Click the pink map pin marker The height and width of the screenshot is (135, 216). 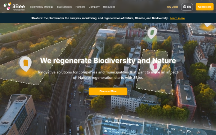[155, 67]
